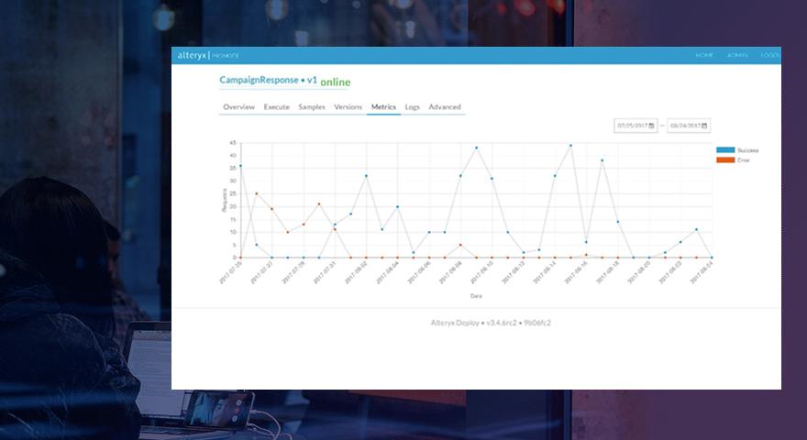Click the end date input field
Screen dimensions: 807x440
pos(684,126)
